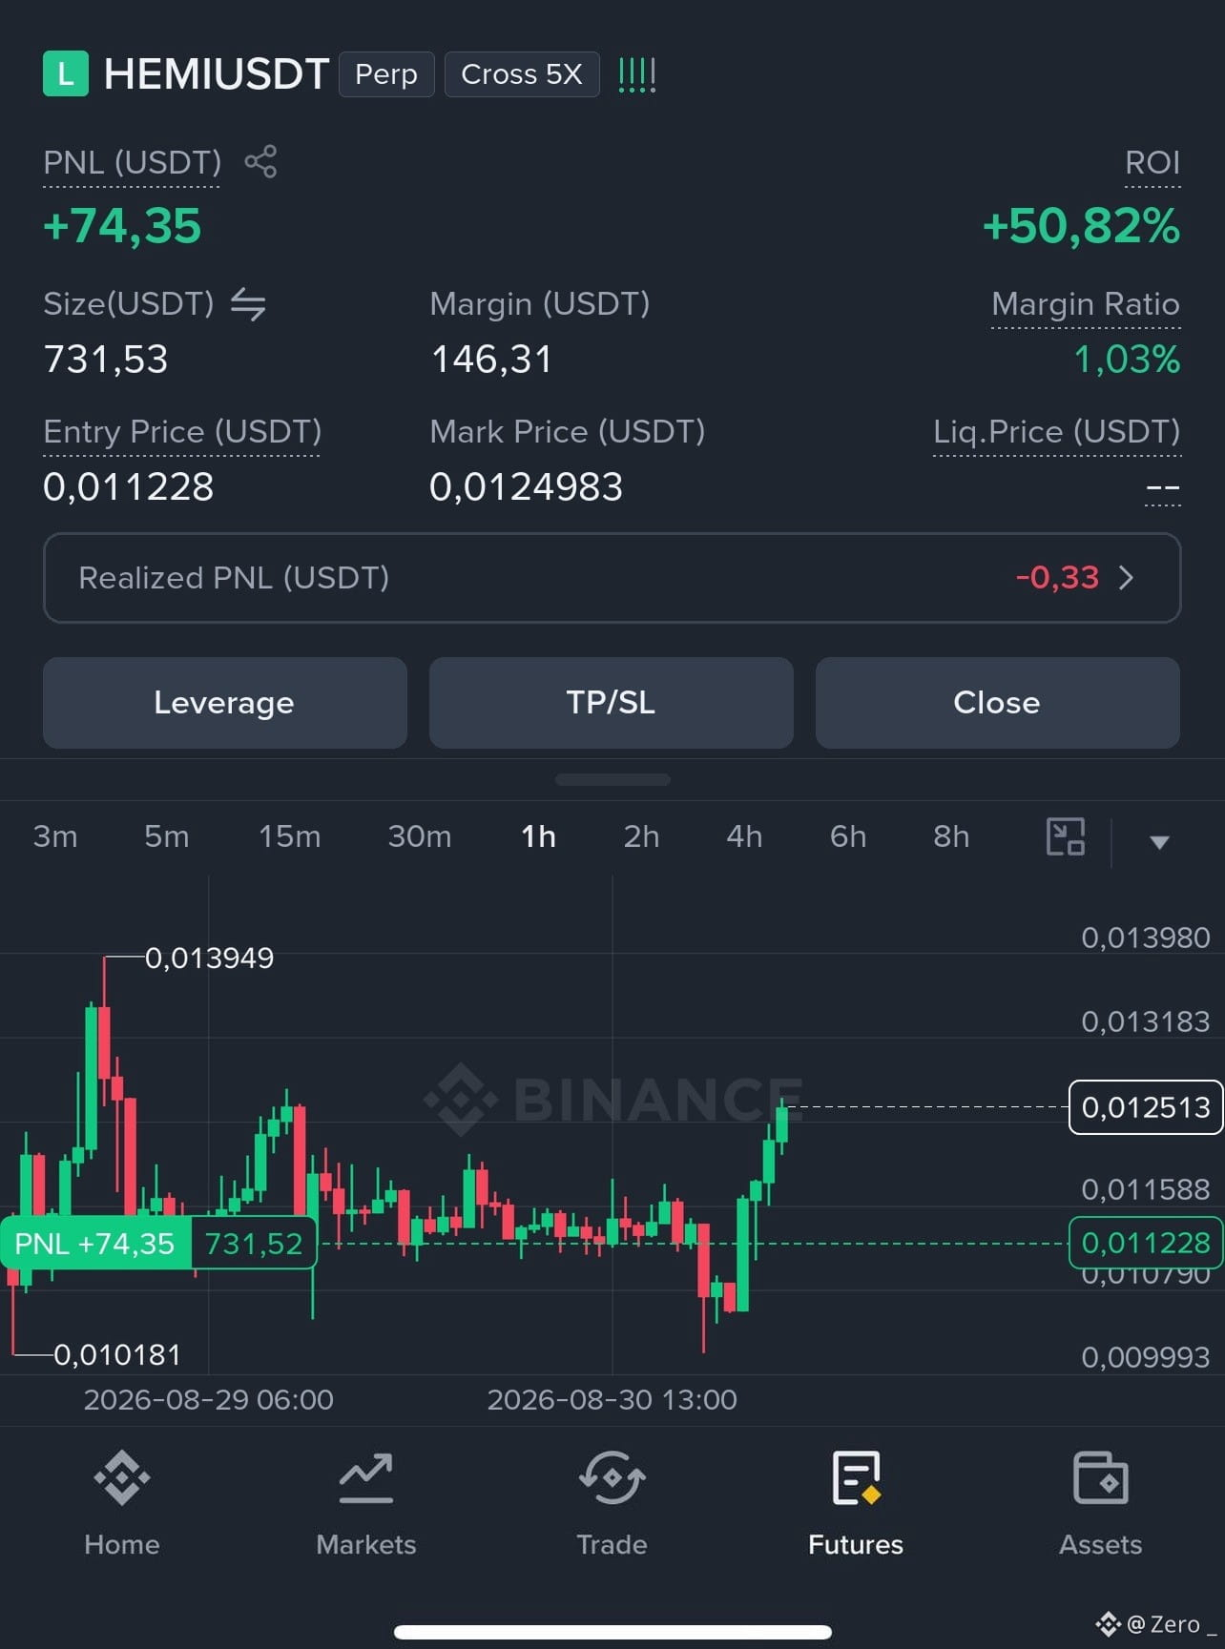
Task: Select the 15m chart interval
Action: (x=290, y=836)
